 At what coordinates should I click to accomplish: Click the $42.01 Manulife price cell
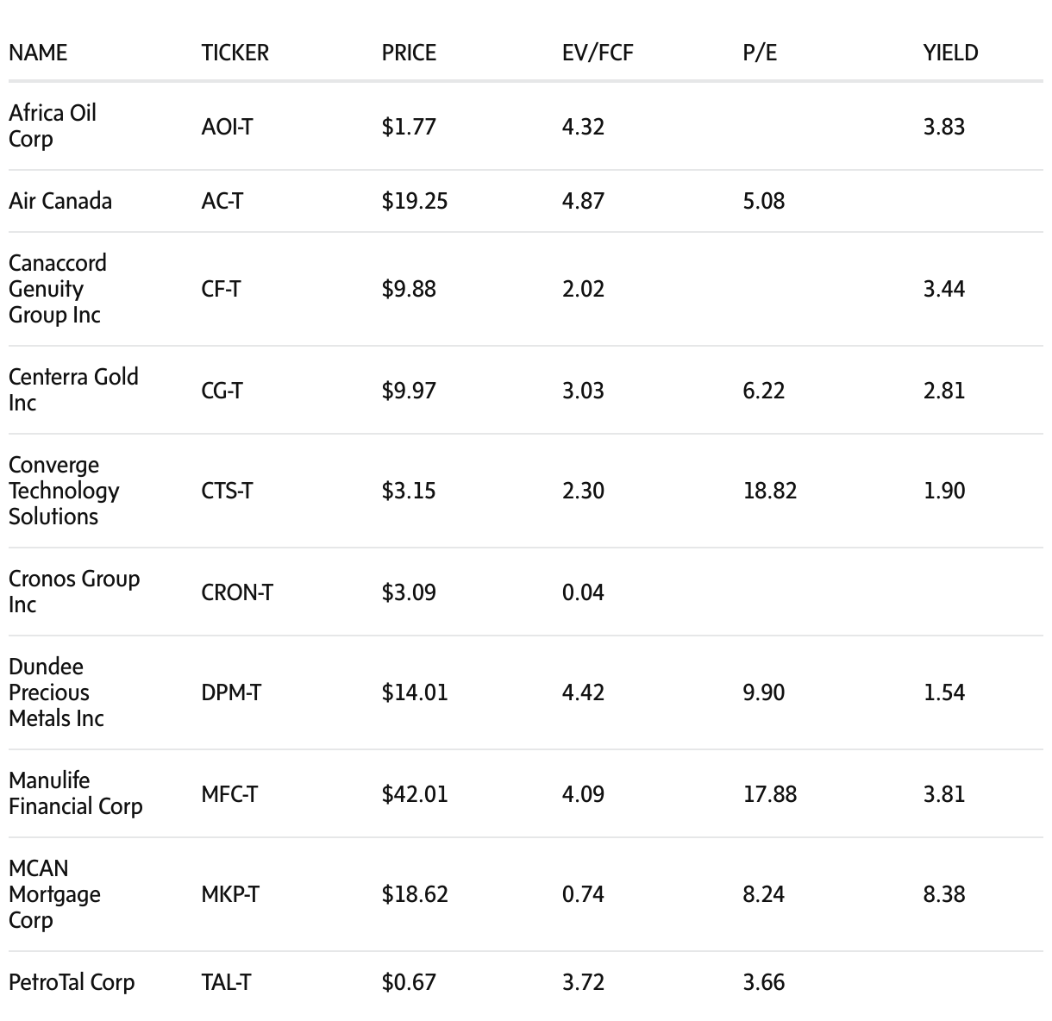[x=415, y=794]
